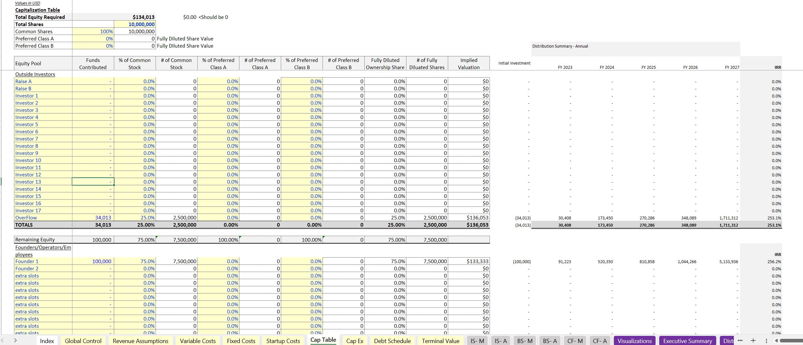Viewport: 803px width, 345px height.
Task: Select the Total Shares value cell
Action: pos(134,24)
